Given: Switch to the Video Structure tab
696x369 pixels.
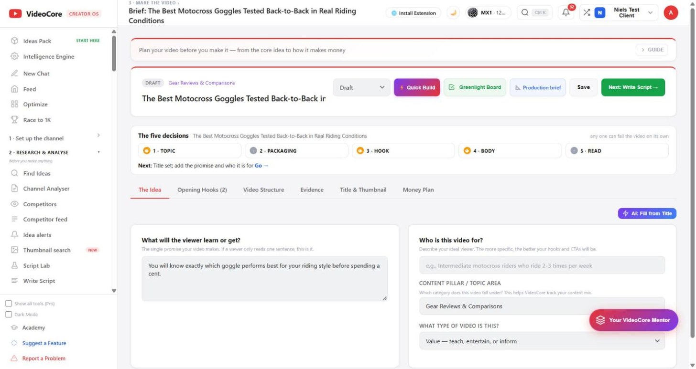Looking at the screenshot, I should (263, 190).
